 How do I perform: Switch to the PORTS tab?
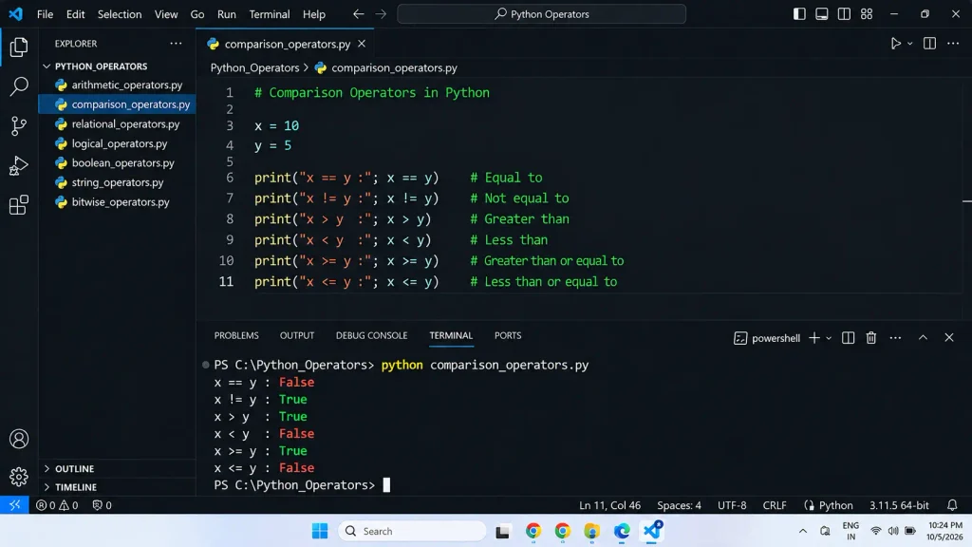(x=508, y=335)
